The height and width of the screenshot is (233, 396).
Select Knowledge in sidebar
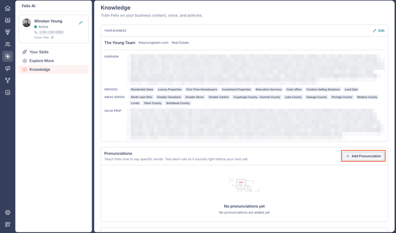coord(54,70)
